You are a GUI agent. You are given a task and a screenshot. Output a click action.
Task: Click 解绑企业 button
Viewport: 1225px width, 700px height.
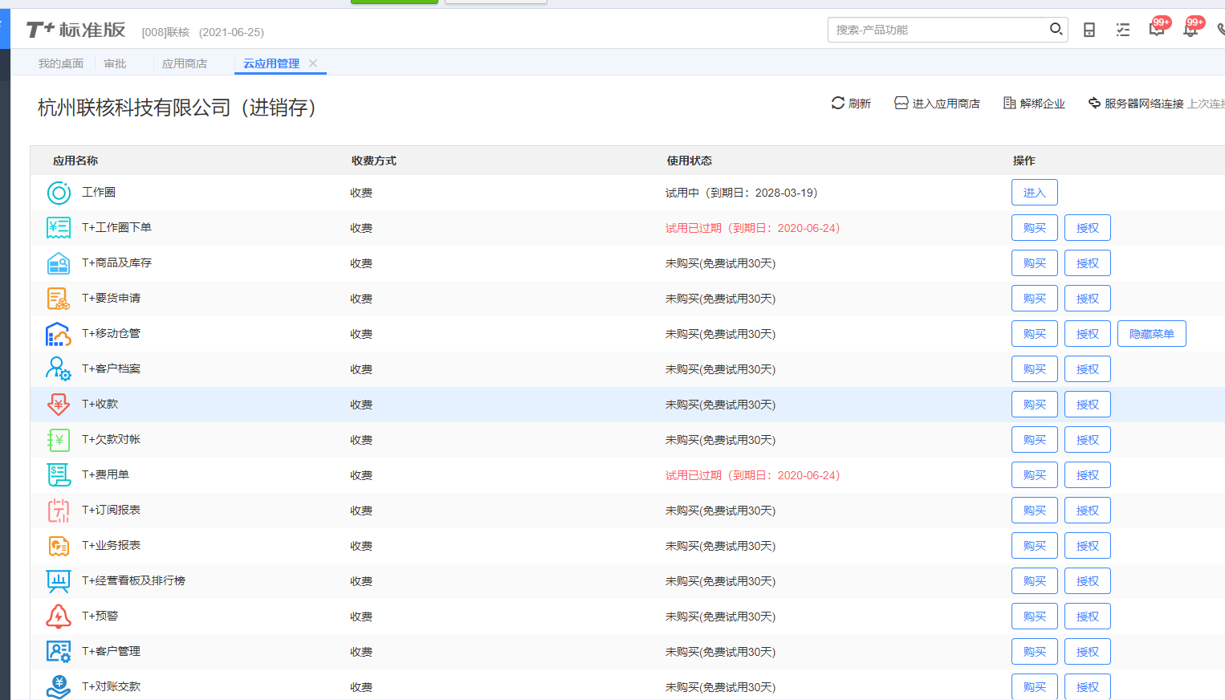pyautogui.click(x=1034, y=104)
